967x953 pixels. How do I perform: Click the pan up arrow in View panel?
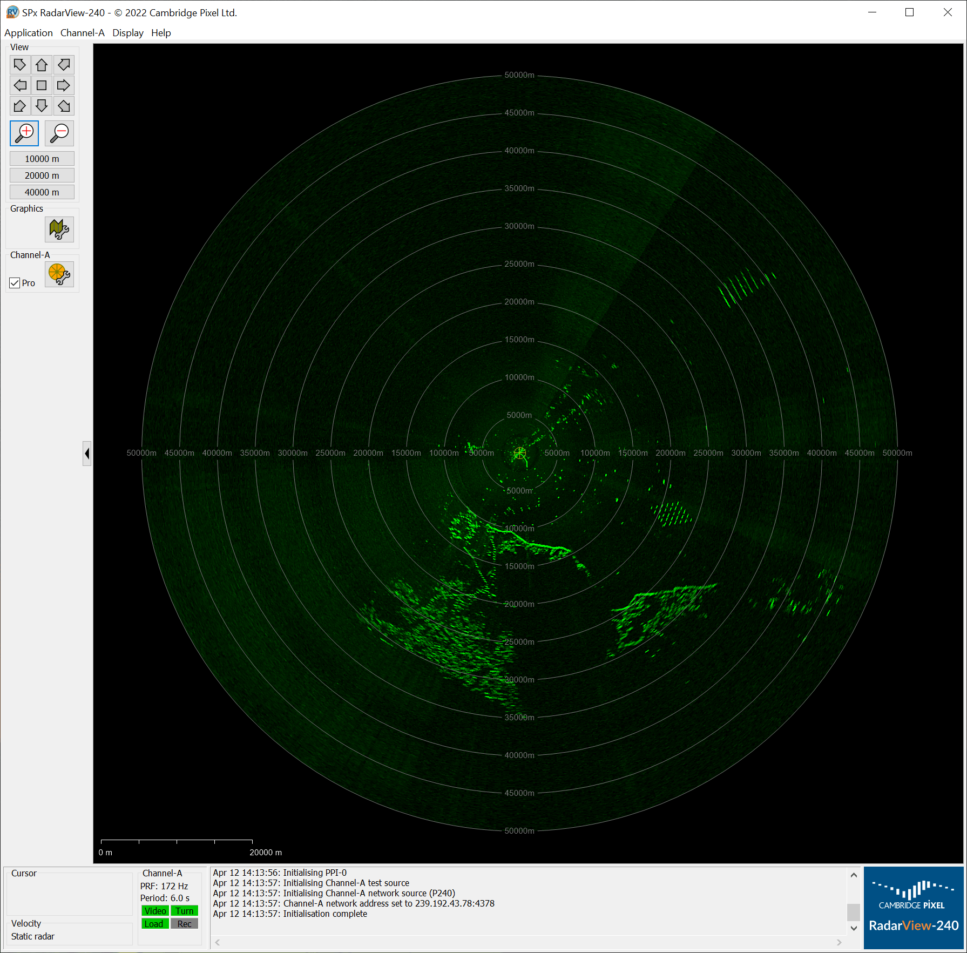(x=42, y=64)
